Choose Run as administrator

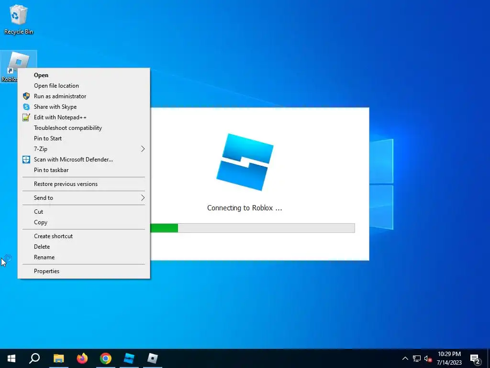84,96
